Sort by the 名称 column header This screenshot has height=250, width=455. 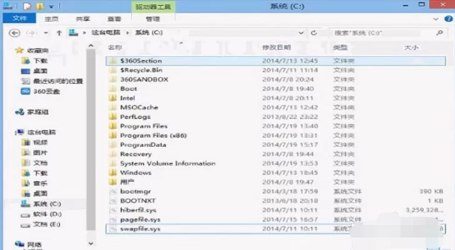pyautogui.click(x=115, y=47)
